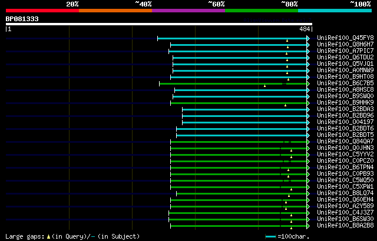The width and height of the screenshot is (377, 241).
Task: Select the UniRef100_B6SW30 label
Action: point(346,219)
